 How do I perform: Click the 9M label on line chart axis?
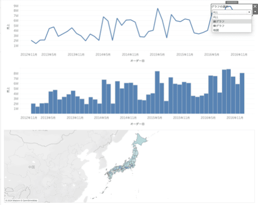(16, 6)
